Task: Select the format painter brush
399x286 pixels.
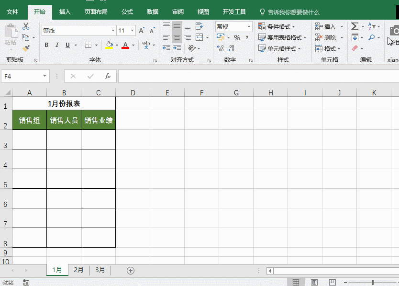Action: pos(27,47)
